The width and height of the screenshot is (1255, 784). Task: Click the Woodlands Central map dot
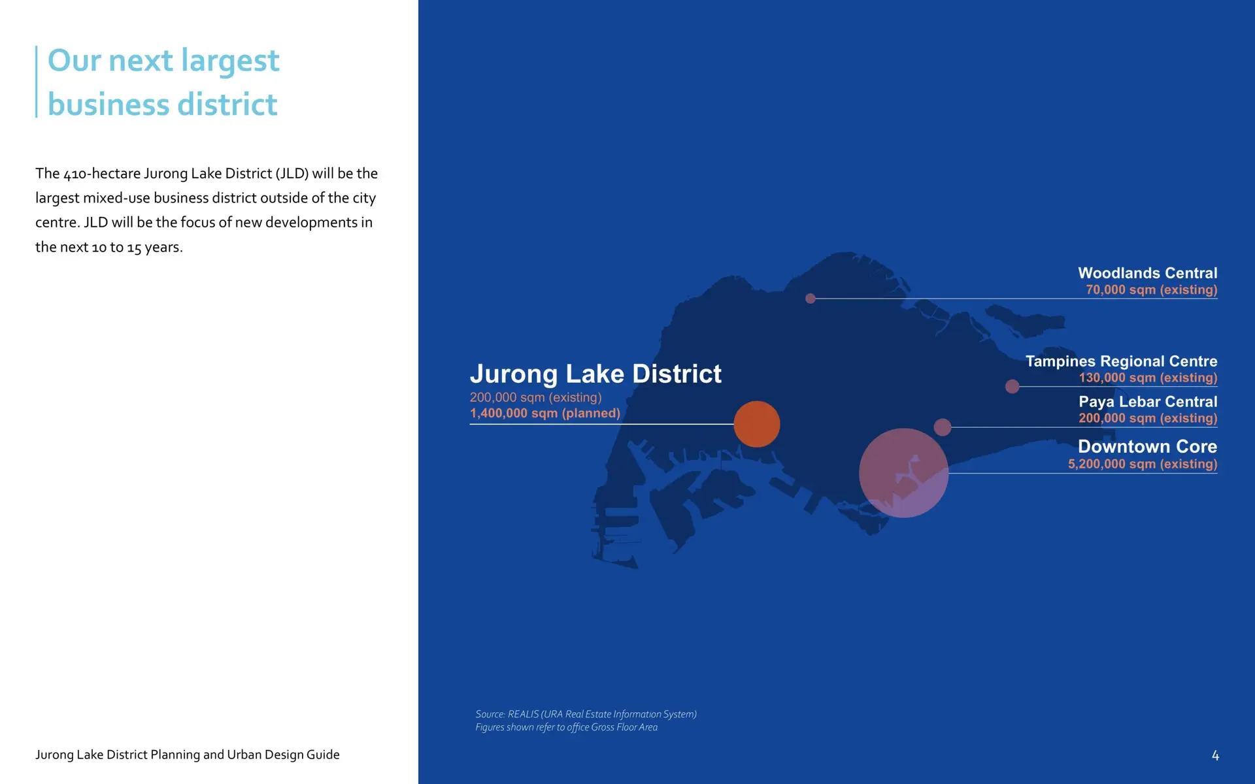(811, 299)
